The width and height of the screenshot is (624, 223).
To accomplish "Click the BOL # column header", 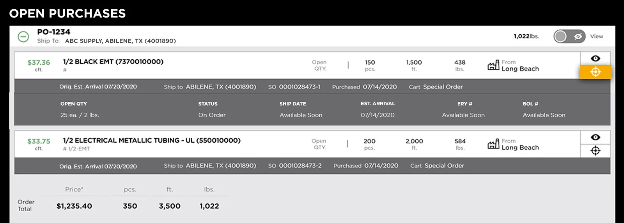I will point(530,104).
